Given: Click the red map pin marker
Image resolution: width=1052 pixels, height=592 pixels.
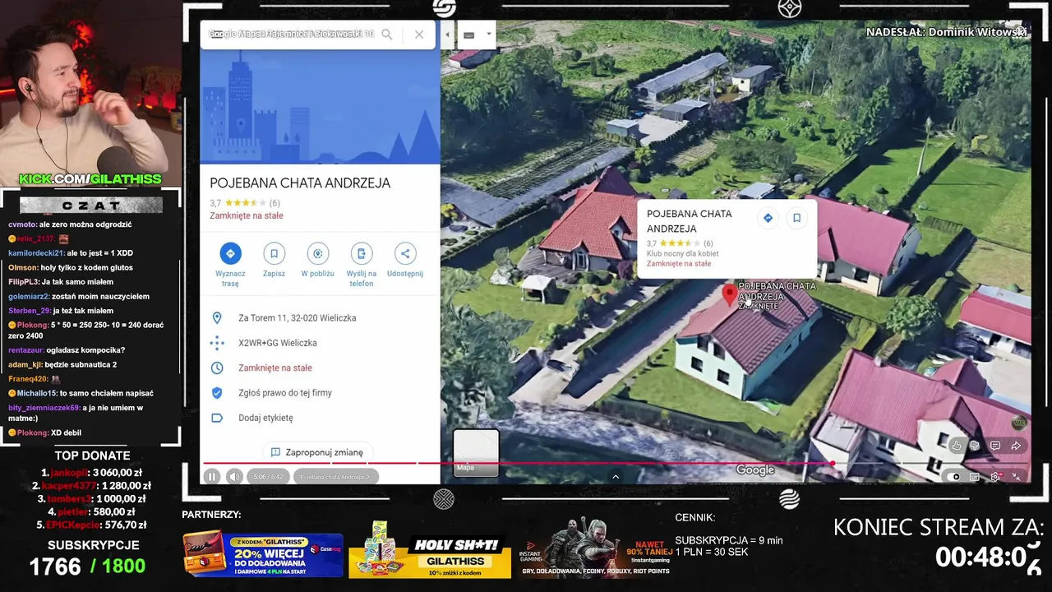Looking at the screenshot, I should (729, 295).
